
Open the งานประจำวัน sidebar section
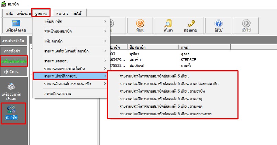tap(14, 41)
